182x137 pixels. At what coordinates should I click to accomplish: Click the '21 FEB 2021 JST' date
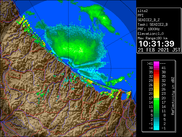159,50
